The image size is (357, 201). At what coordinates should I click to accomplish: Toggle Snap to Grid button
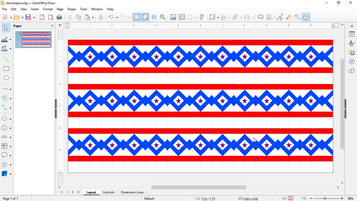click(x=145, y=17)
